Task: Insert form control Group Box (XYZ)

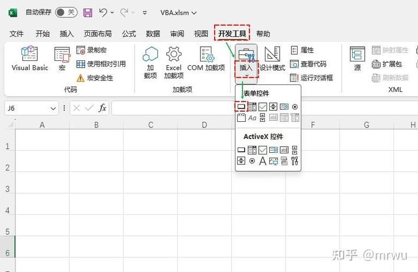Action: 241,118
